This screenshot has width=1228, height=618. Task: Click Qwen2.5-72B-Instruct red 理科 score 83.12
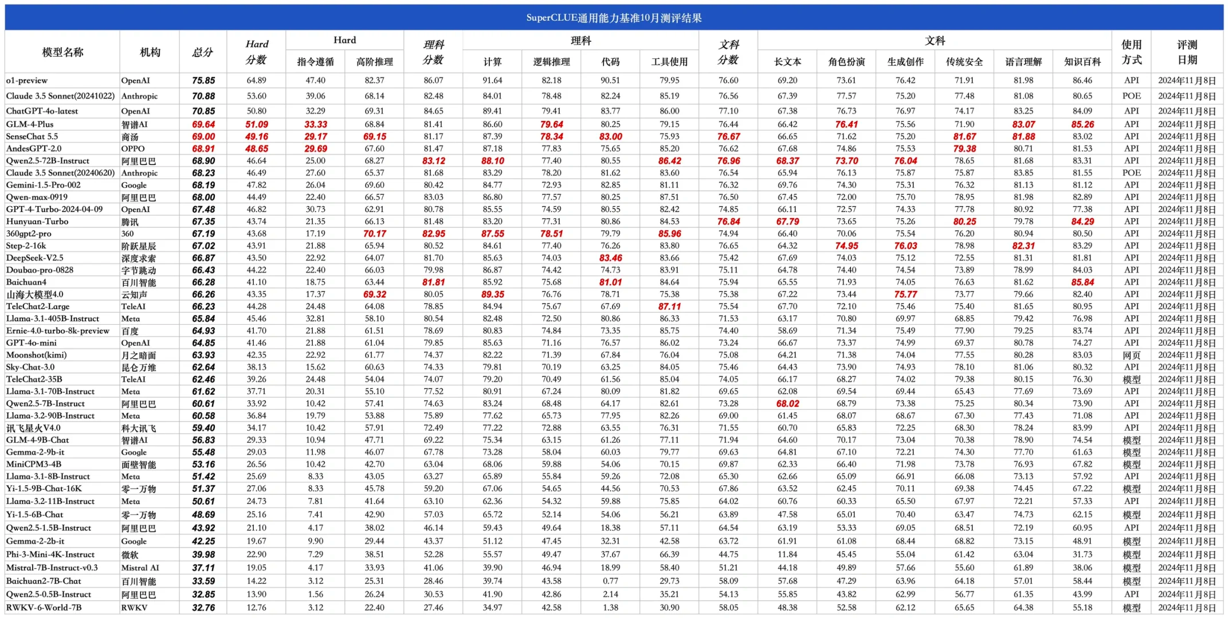click(434, 161)
